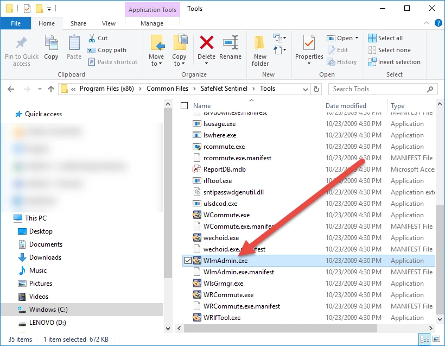Click the Up directory arrow icon

pyautogui.click(x=51, y=89)
